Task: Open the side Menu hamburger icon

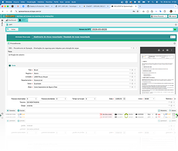Action: (x=2, y=21)
